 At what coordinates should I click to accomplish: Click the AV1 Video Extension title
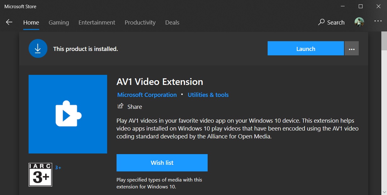point(160,82)
